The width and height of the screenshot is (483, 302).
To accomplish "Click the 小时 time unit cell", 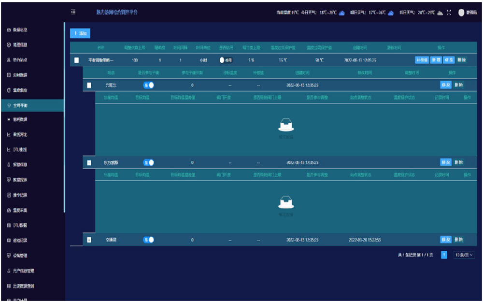I will [203, 60].
